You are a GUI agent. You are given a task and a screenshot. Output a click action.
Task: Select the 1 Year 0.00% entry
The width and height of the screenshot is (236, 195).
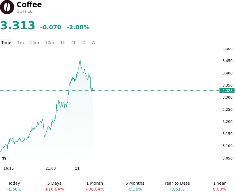[x=219, y=186]
